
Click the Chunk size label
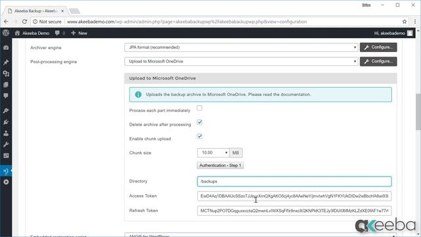pos(140,153)
